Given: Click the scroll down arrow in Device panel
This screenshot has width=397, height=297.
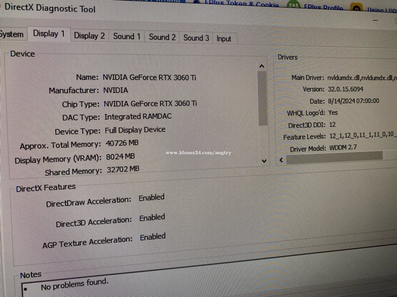Looking at the screenshot, I should click(x=264, y=161).
